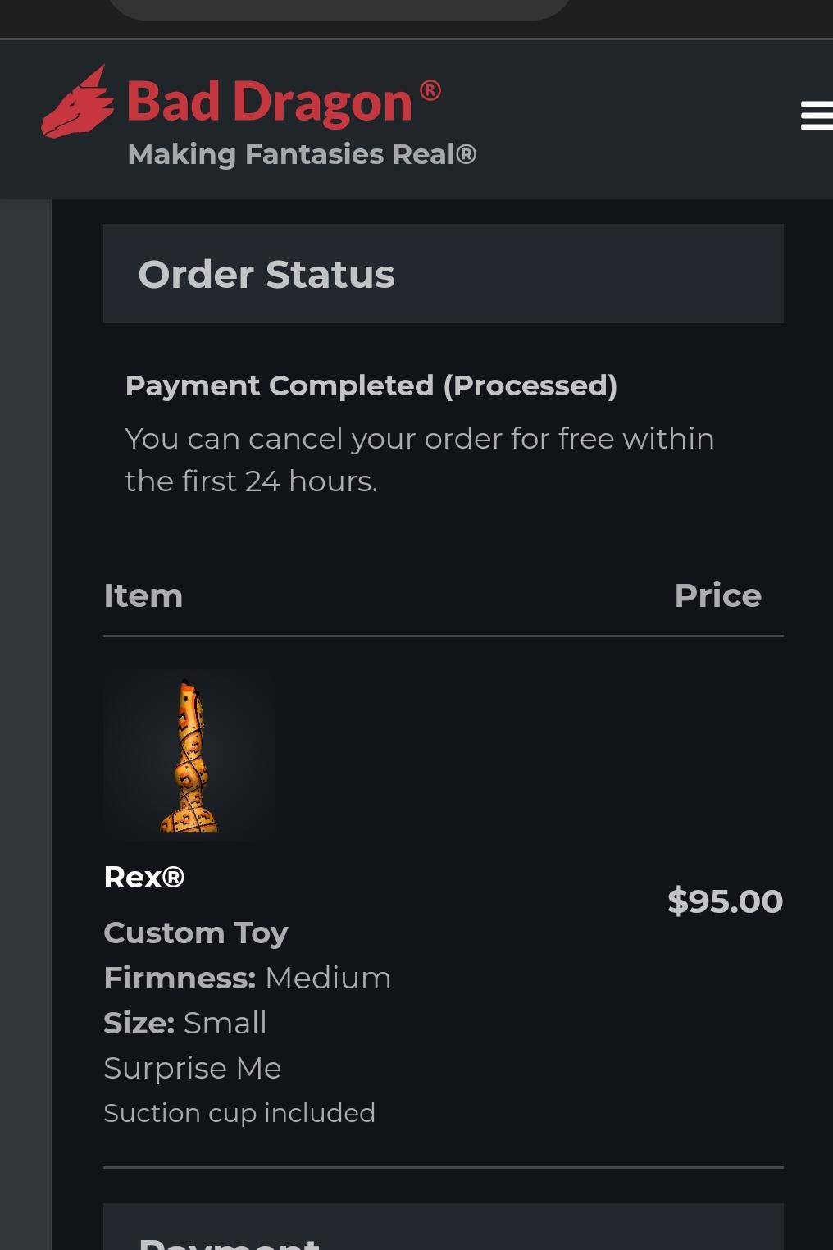Click the 'Suction cup included' note

click(x=239, y=1112)
